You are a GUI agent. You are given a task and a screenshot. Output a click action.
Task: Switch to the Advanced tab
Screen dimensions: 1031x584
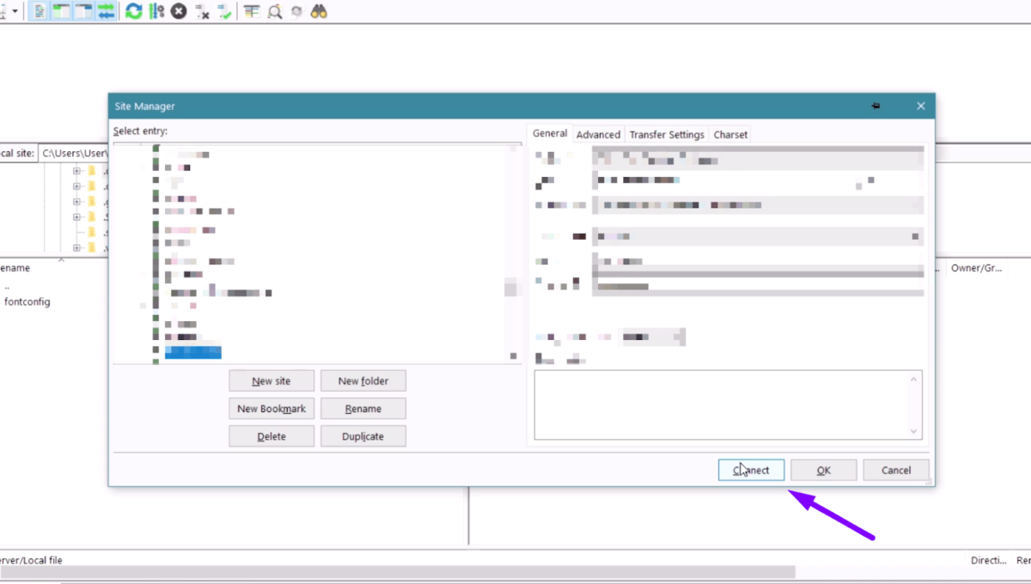598,134
